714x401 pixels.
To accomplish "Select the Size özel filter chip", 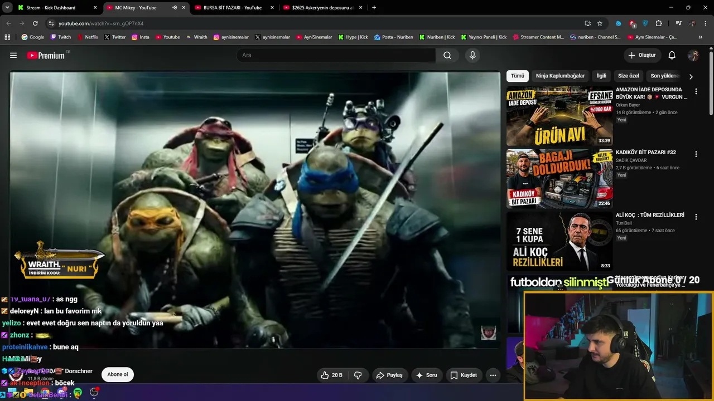I will [x=628, y=76].
